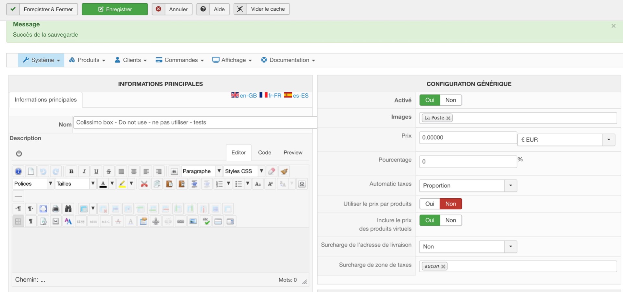Apply superscript formatting
The width and height of the screenshot is (623, 292).
[x=270, y=184]
